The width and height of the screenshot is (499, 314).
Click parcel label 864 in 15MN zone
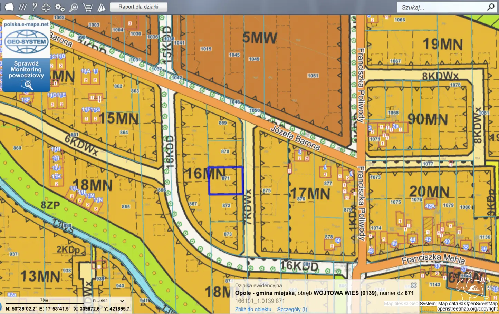[124, 132]
